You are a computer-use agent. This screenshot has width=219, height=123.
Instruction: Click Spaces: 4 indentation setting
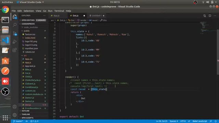[174, 121]
